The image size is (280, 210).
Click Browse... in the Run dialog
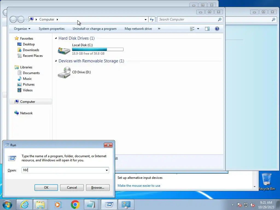[x=98, y=188]
